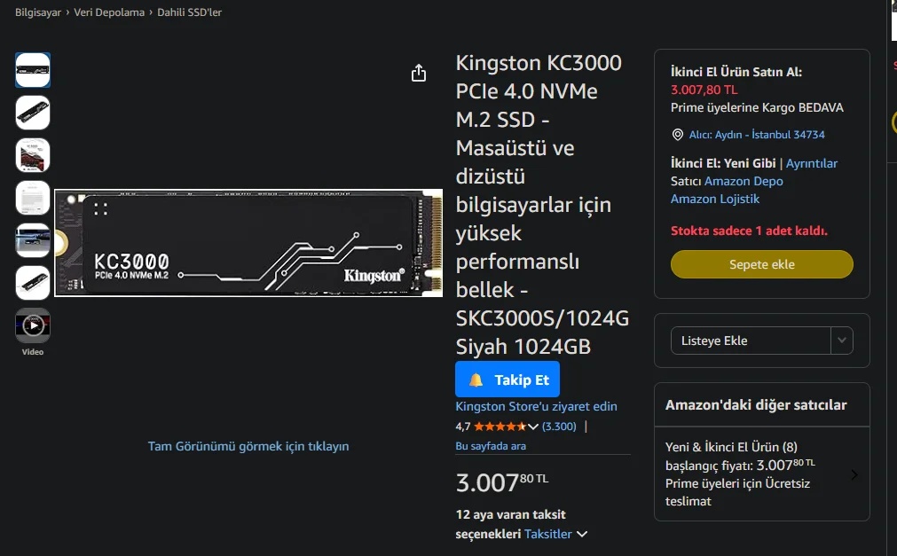Click the location pin delivery icon
Screen dimensions: 897x556
[677, 135]
